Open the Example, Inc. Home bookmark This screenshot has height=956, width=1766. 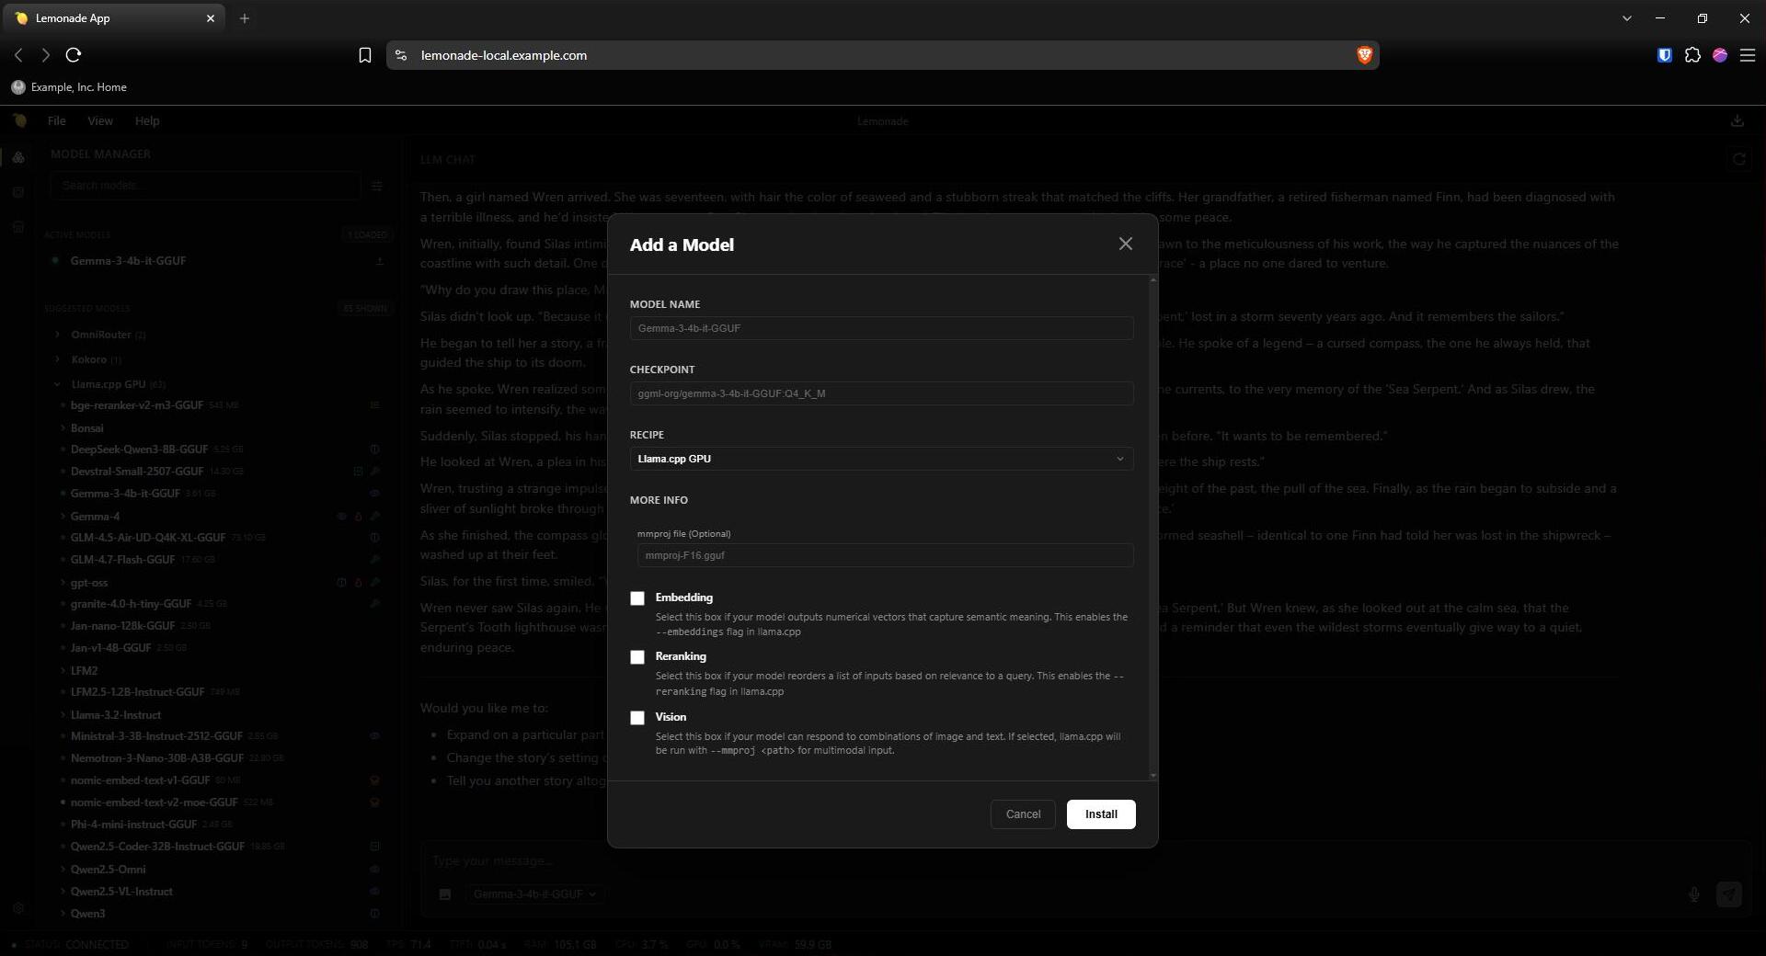click(69, 87)
